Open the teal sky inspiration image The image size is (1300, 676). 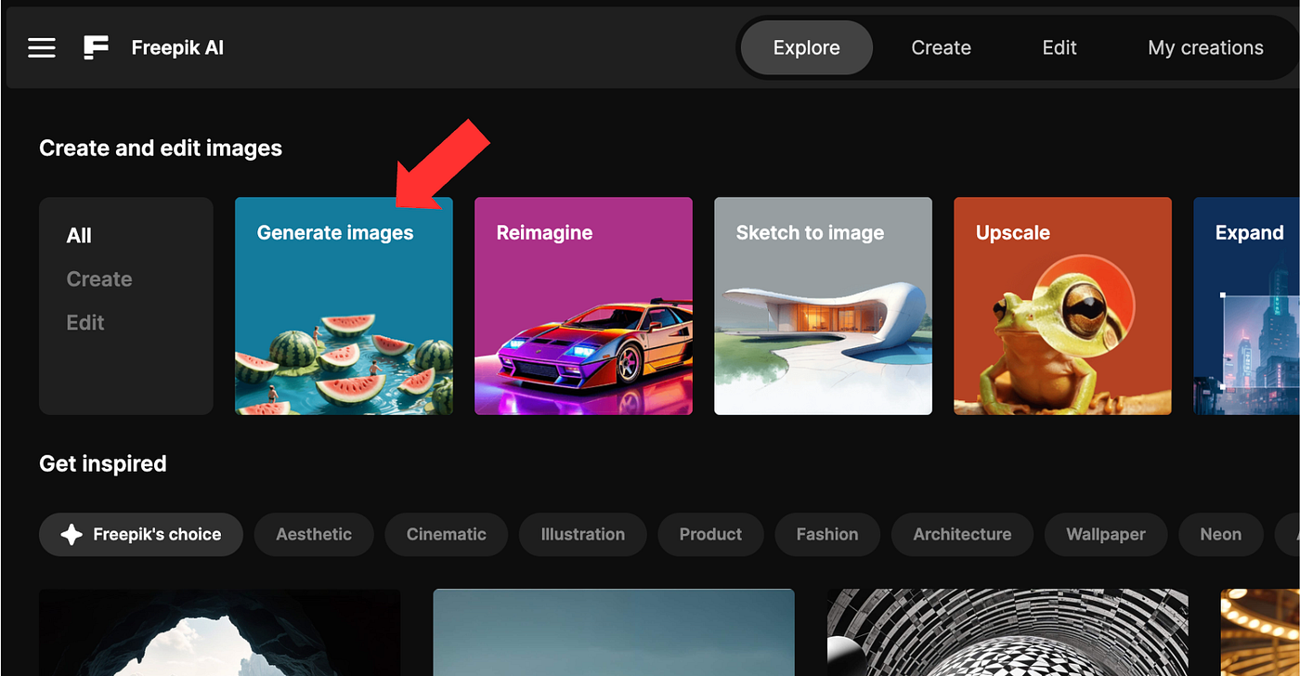click(x=614, y=632)
